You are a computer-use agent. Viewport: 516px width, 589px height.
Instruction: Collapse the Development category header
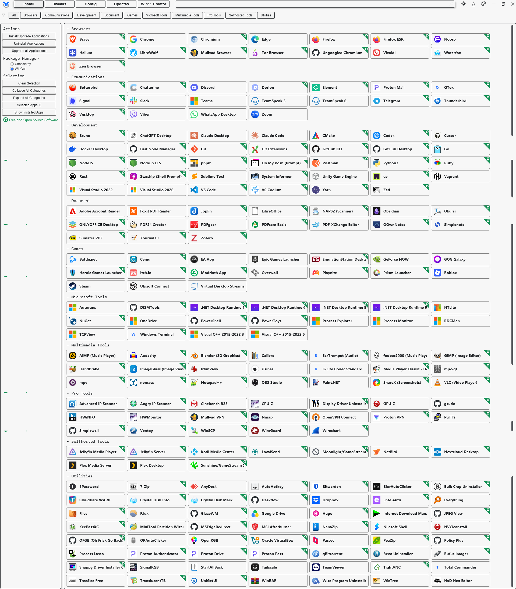click(82, 125)
